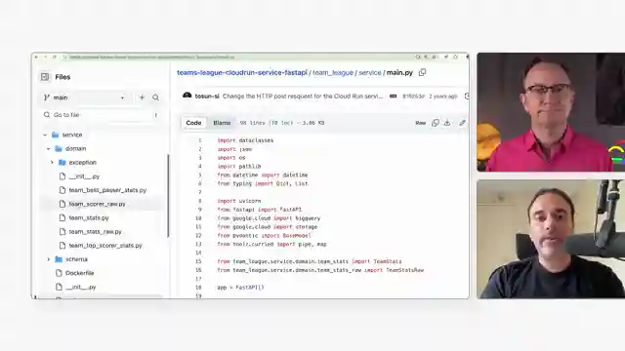
Task: Add a new file with plus icon
Action: 142,97
